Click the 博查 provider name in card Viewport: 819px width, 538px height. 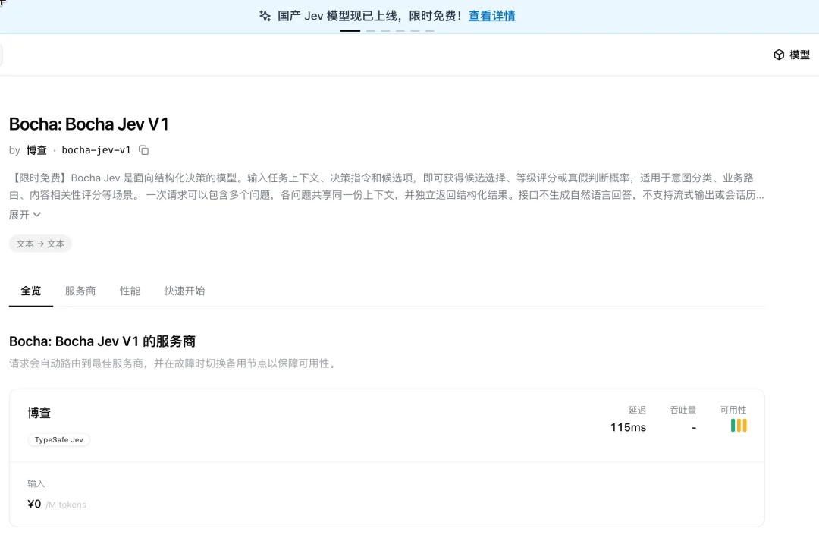[39, 414]
